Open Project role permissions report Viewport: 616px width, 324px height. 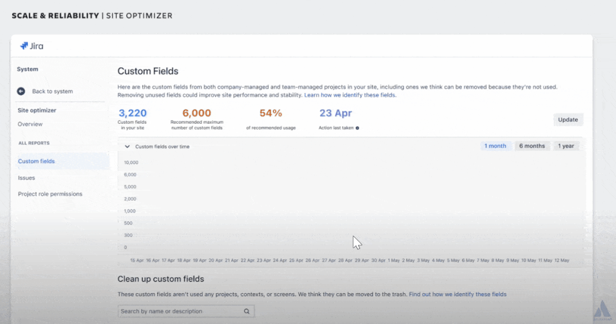[50, 194]
